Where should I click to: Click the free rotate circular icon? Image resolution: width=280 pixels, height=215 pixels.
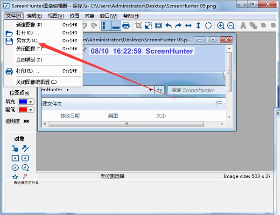209,26
